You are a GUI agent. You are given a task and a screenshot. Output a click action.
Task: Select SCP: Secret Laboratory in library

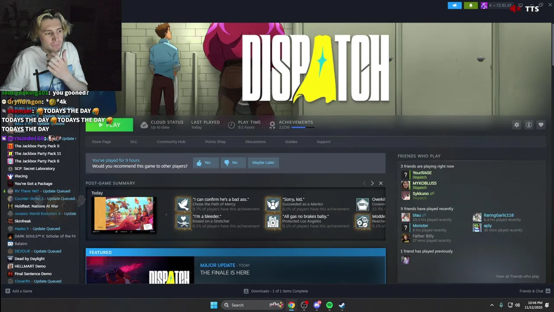pyautogui.click(x=35, y=169)
